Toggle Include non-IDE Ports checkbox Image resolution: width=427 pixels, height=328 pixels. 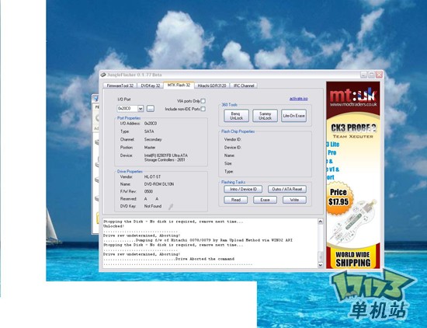coord(203,109)
